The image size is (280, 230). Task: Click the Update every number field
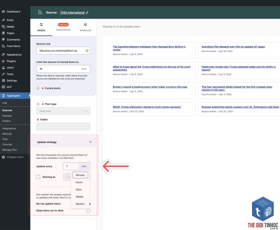[71, 166]
